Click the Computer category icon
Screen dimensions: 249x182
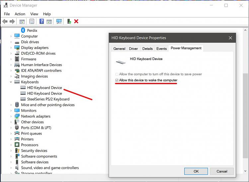pos(17,36)
